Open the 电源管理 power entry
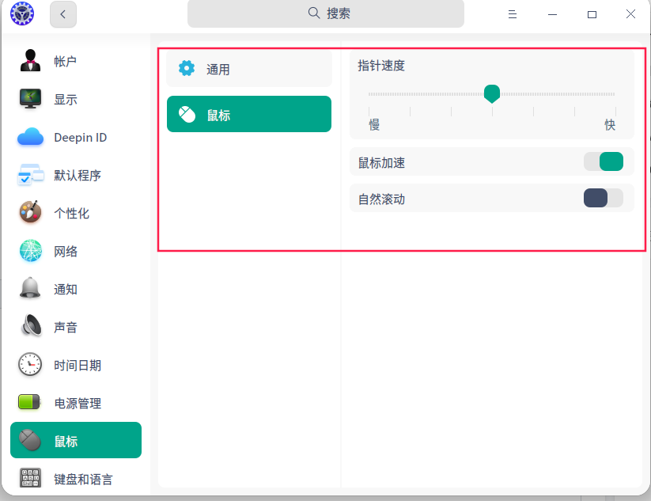 (x=76, y=403)
